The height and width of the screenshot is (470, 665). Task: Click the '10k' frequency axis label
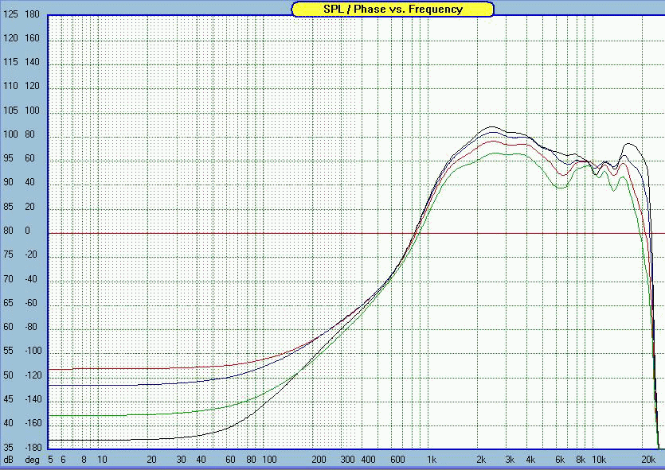(599, 460)
